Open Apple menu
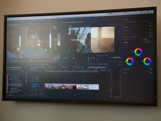161x121 pixels. tap(9, 19)
